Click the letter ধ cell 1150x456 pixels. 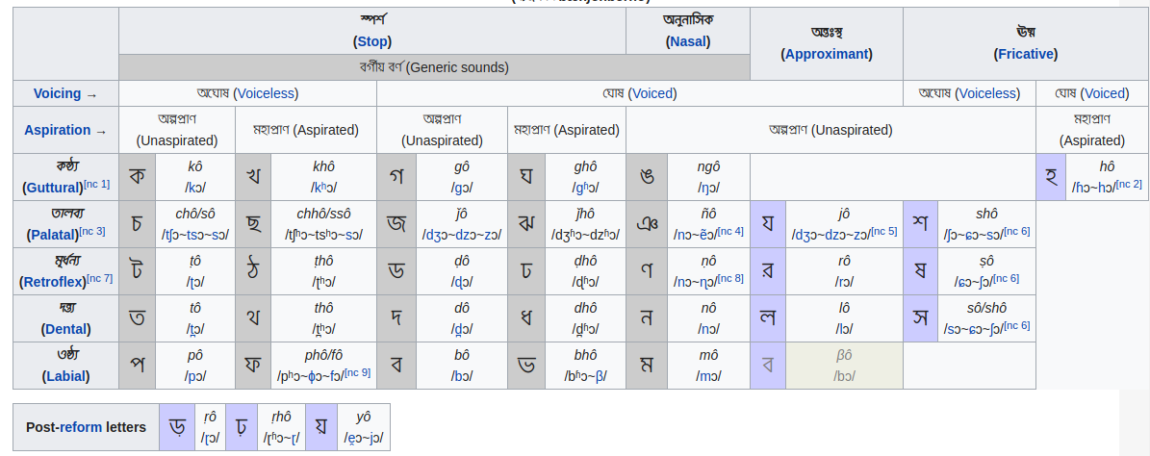pyautogui.click(x=526, y=318)
